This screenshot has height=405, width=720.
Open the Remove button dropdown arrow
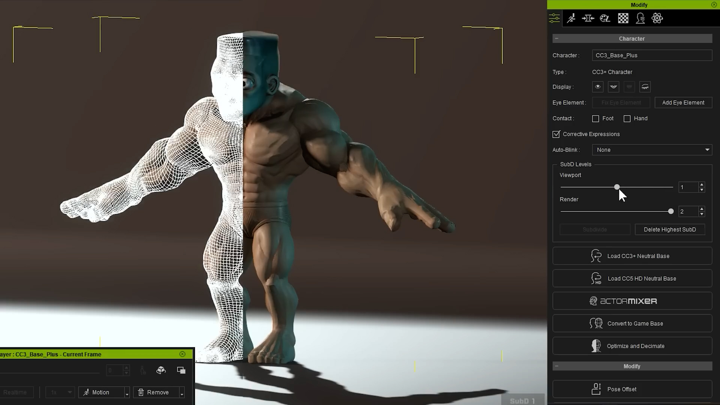pos(182,393)
